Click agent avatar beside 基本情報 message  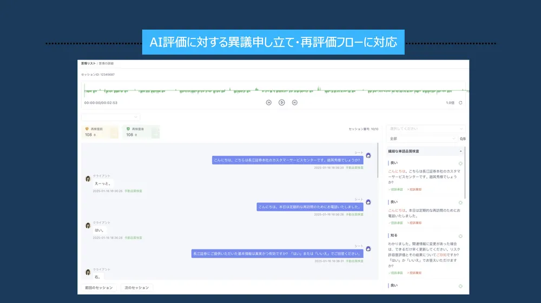[x=368, y=249]
